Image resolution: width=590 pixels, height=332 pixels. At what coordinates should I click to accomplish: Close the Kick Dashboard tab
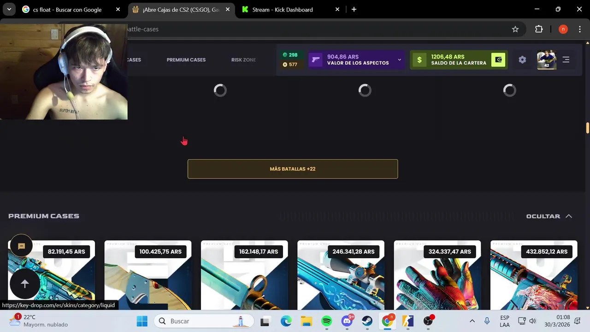point(337,9)
